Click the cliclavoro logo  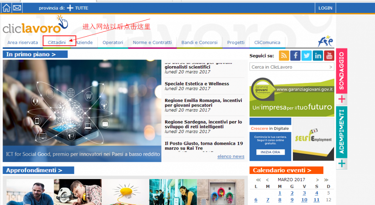coord(36,25)
